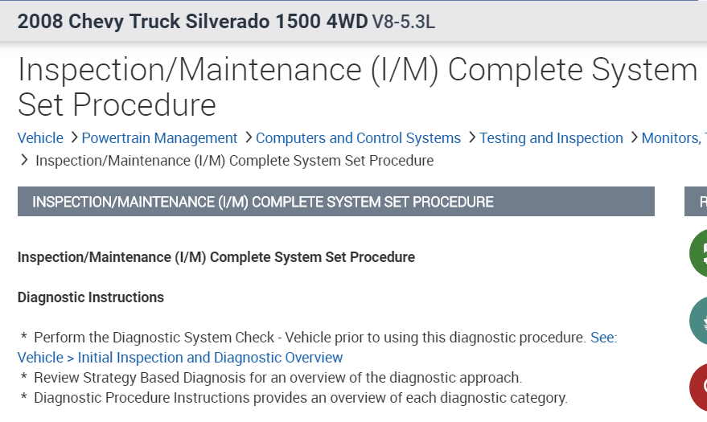Select the 2008 Chevy Truck Silverado vehicle title

192,22
